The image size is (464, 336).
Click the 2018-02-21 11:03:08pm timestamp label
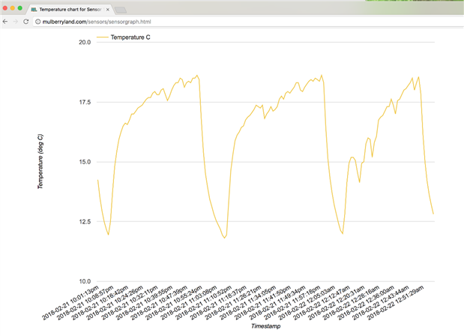click(188, 303)
